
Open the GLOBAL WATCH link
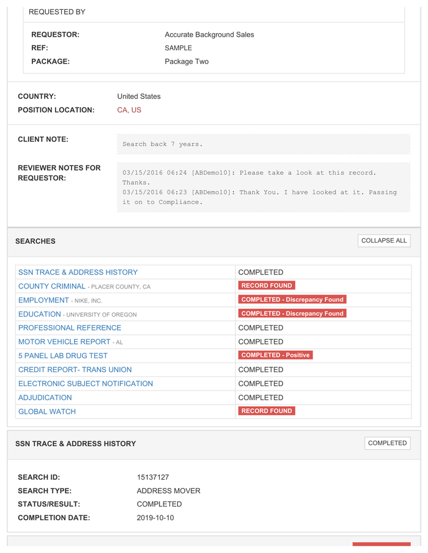click(47, 412)
